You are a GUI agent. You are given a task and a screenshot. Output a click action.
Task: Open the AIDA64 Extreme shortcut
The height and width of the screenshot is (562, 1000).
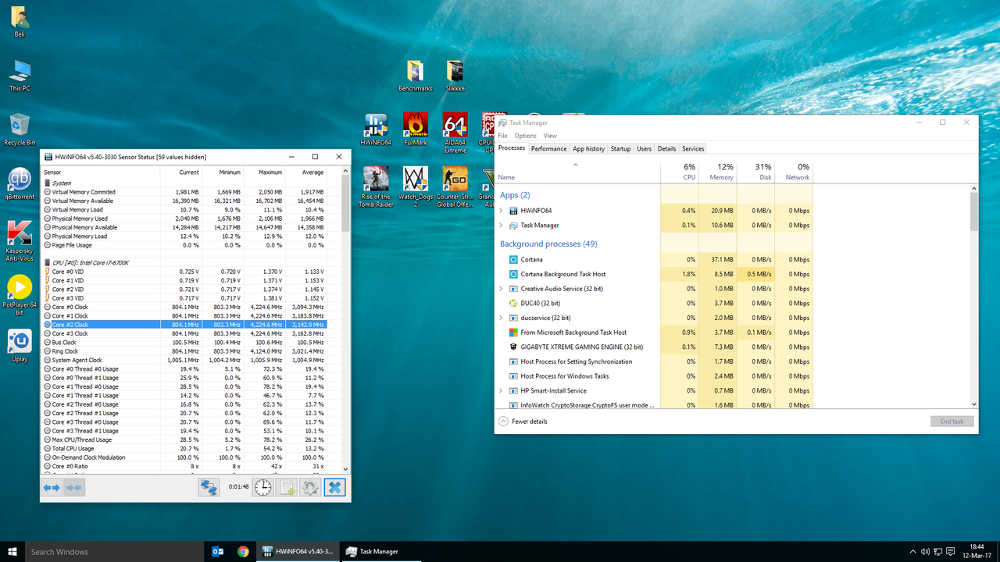point(455,125)
